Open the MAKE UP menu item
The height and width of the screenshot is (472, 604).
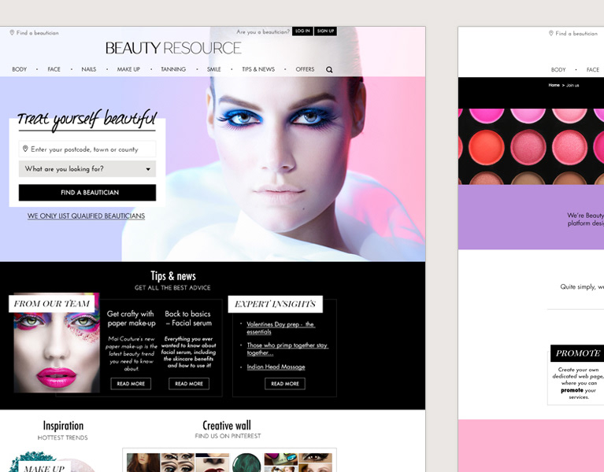(128, 69)
